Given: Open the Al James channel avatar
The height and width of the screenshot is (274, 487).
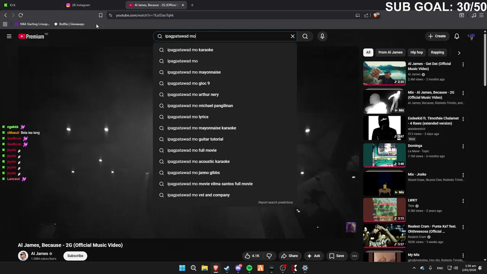Looking at the screenshot, I should pos(23,256).
